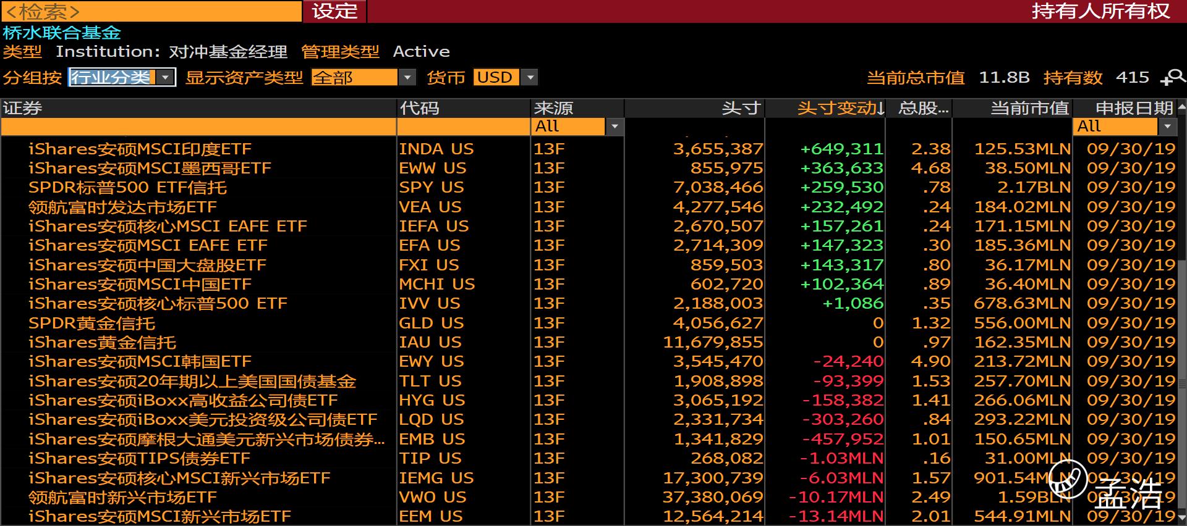The height and width of the screenshot is (526, 1187).
Task: Expand the 申报日期 All filter dropdown
Action: tap(1167, 127)
